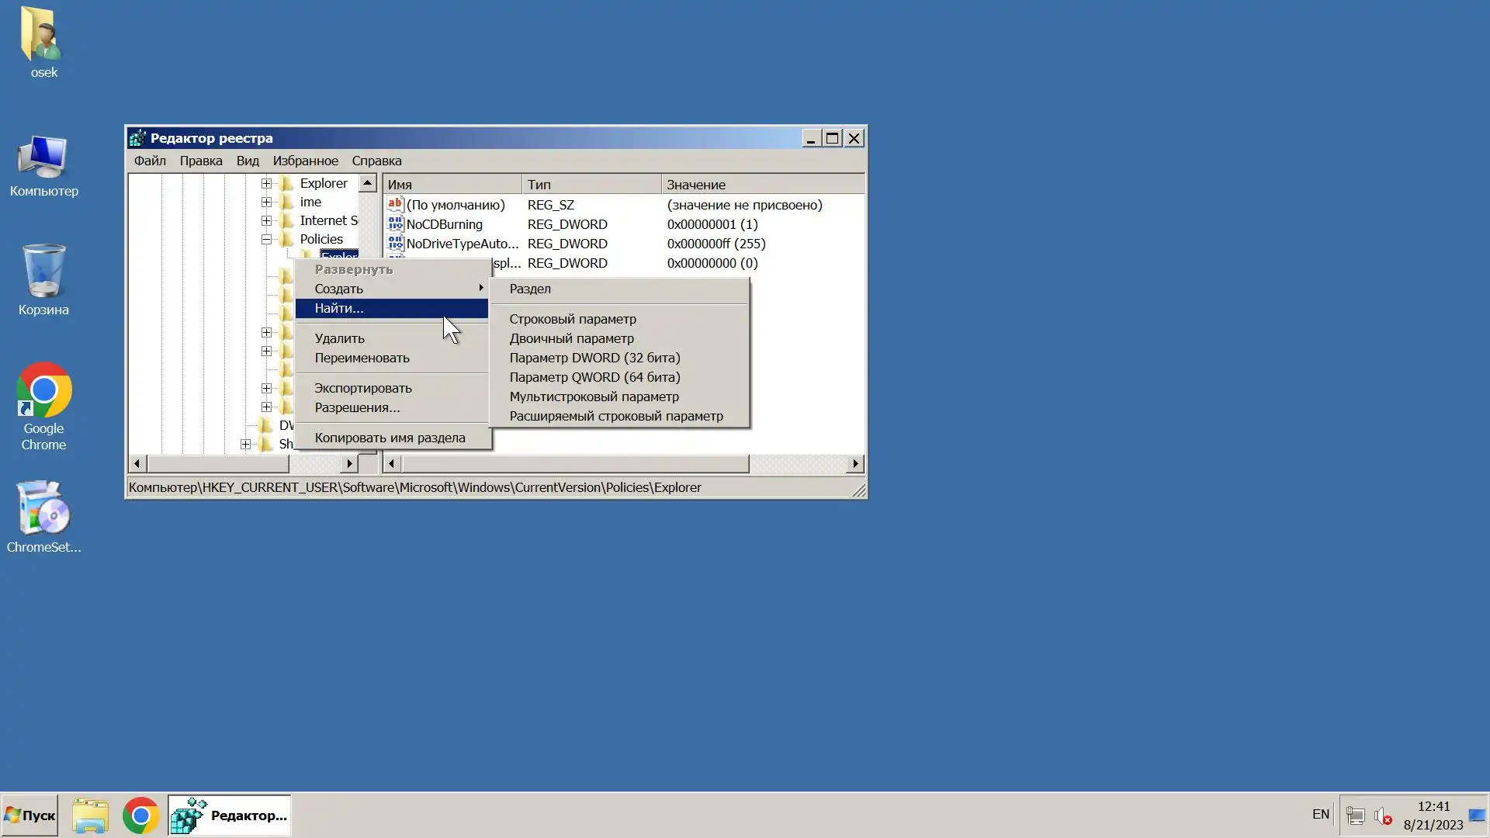Open the osek user folder icon
This screenshot has width=1490, height=838.
43,35
